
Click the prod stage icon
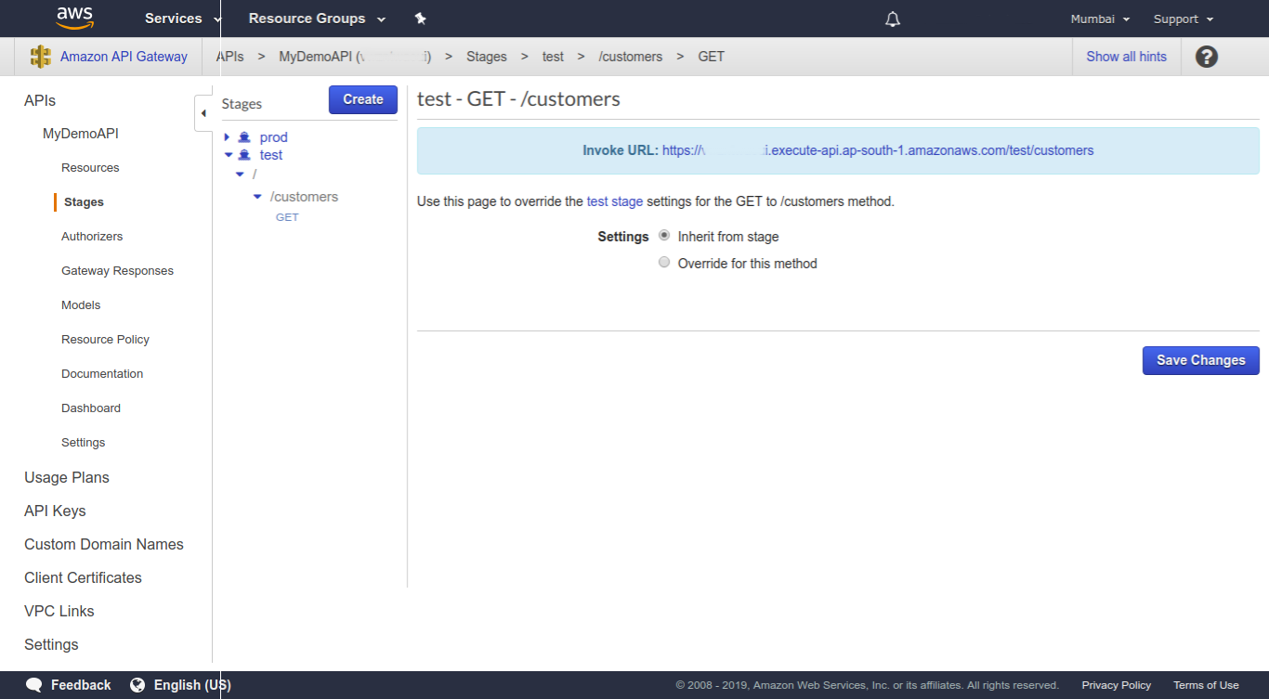(244, 137)
